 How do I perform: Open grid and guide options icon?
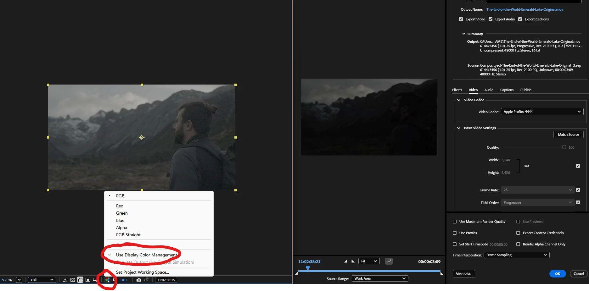95,280
